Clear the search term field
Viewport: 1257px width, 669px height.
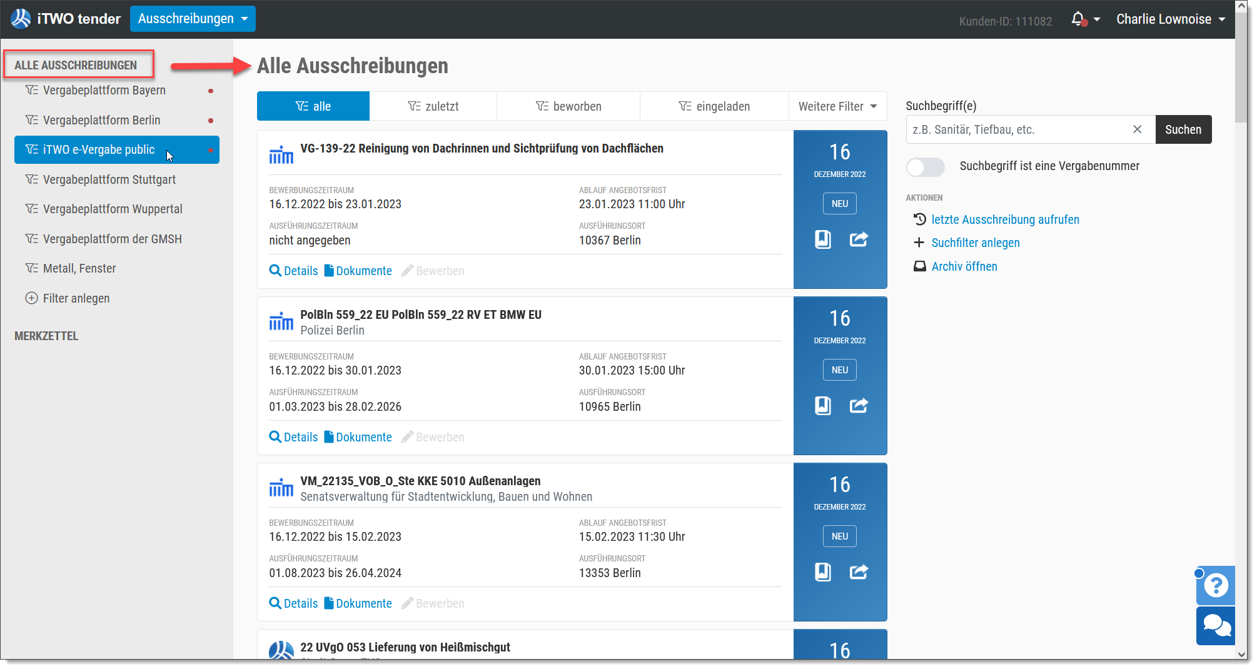[1138, 129]
